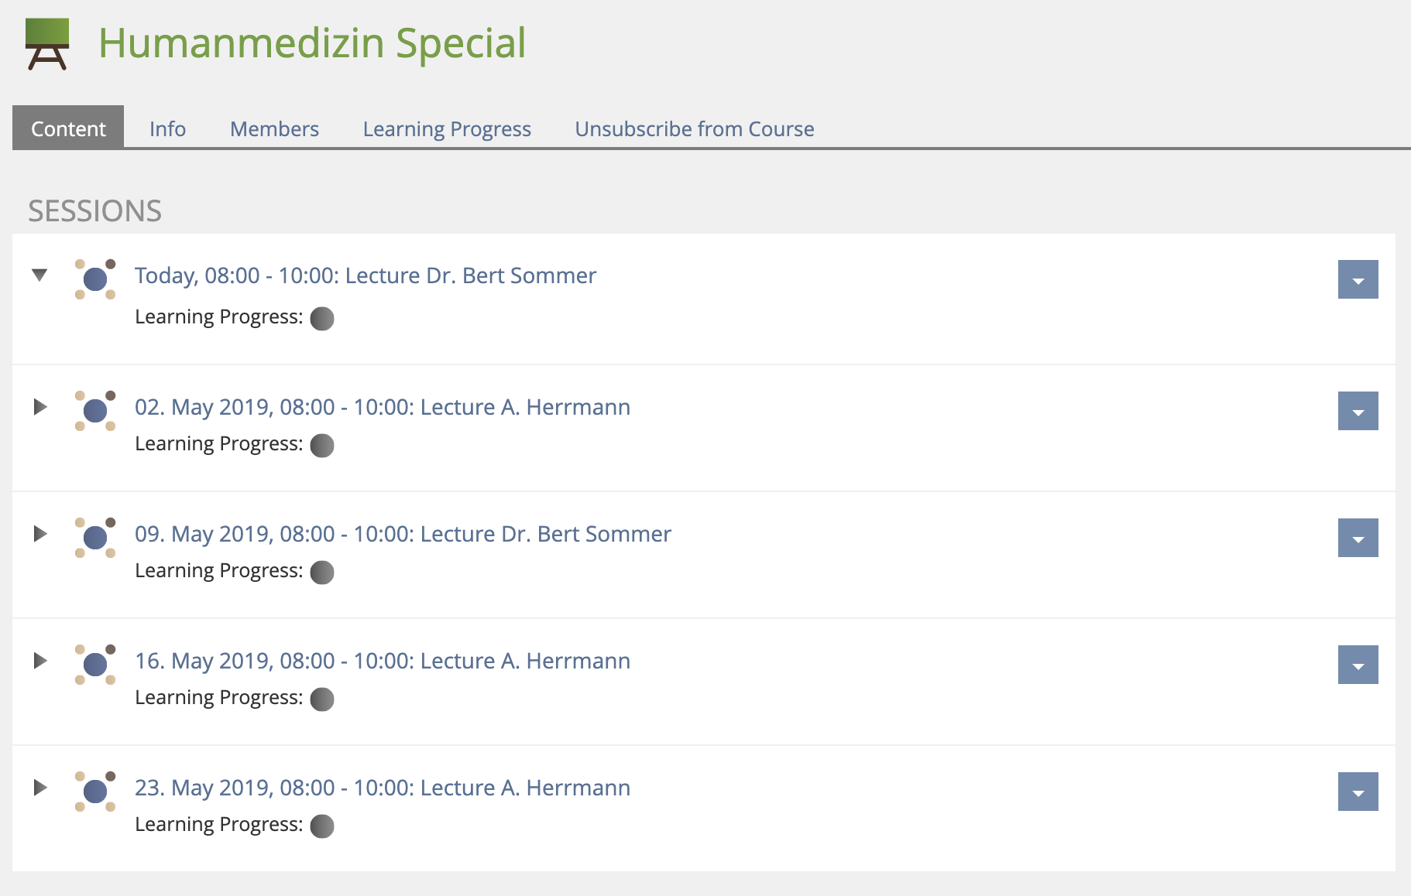Switch to the Members tab
The height and width of the screenshot is (896, 1411).
274,128
